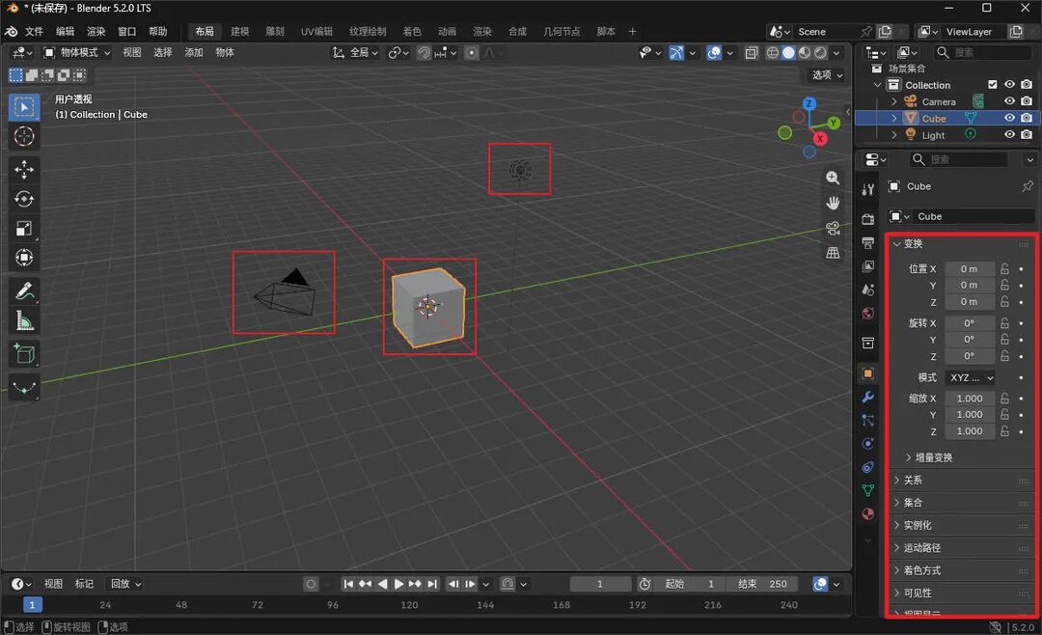Screen dimensions: 1042x635
Task: Toggle the camera view icon
Action: pos(832,228)
